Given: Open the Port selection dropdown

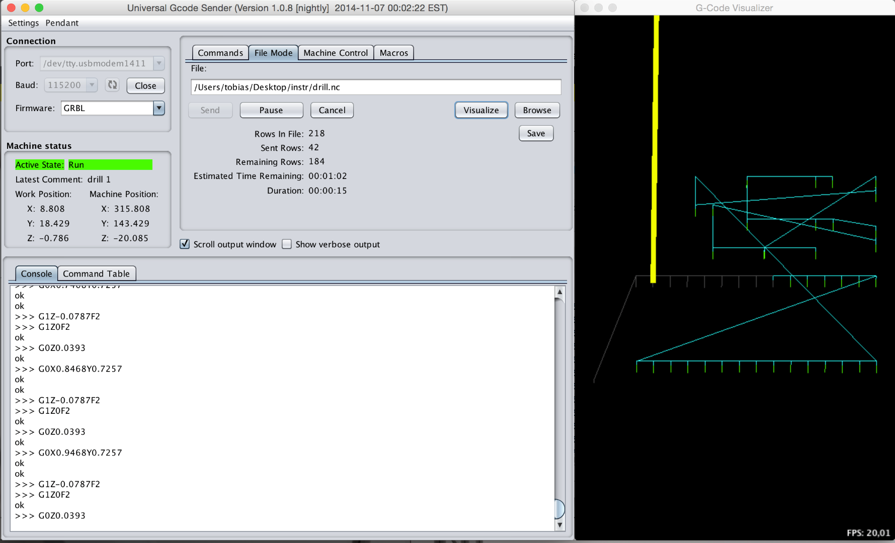Looking at the screenshot, I should click(158, 63).
